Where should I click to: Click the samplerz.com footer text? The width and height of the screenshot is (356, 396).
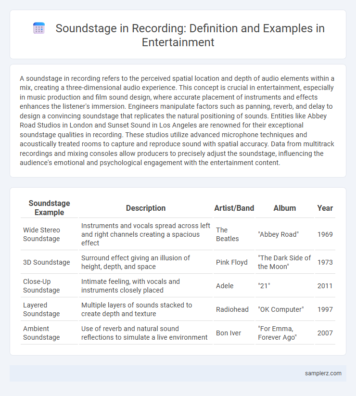[323, 373]
